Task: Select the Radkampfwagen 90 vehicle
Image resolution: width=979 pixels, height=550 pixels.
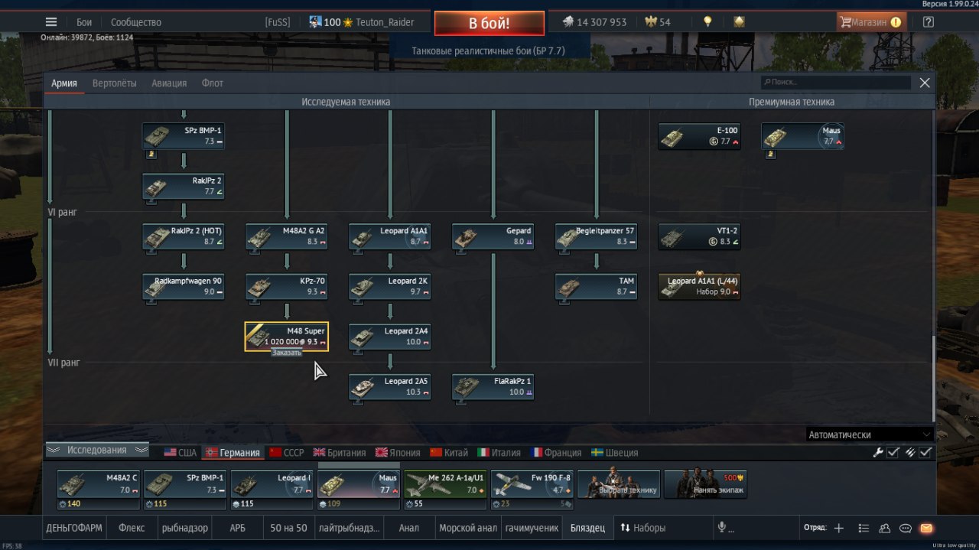Action: (x=184, y=287)
